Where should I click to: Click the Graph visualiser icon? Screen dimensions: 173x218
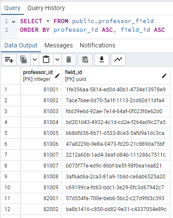coord(118,60)
